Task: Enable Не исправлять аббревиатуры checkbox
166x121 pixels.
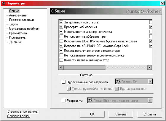Action: tap(61, 36)
